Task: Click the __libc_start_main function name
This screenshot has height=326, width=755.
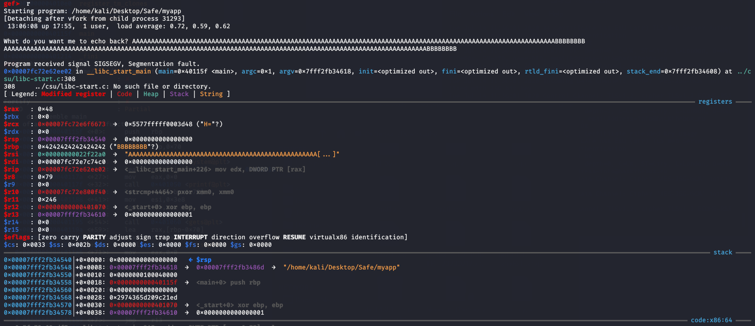Action: coord(119,71)
